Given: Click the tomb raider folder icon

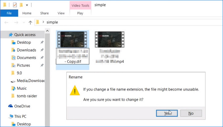Looking at the screenshot, I should click(13, 96).
